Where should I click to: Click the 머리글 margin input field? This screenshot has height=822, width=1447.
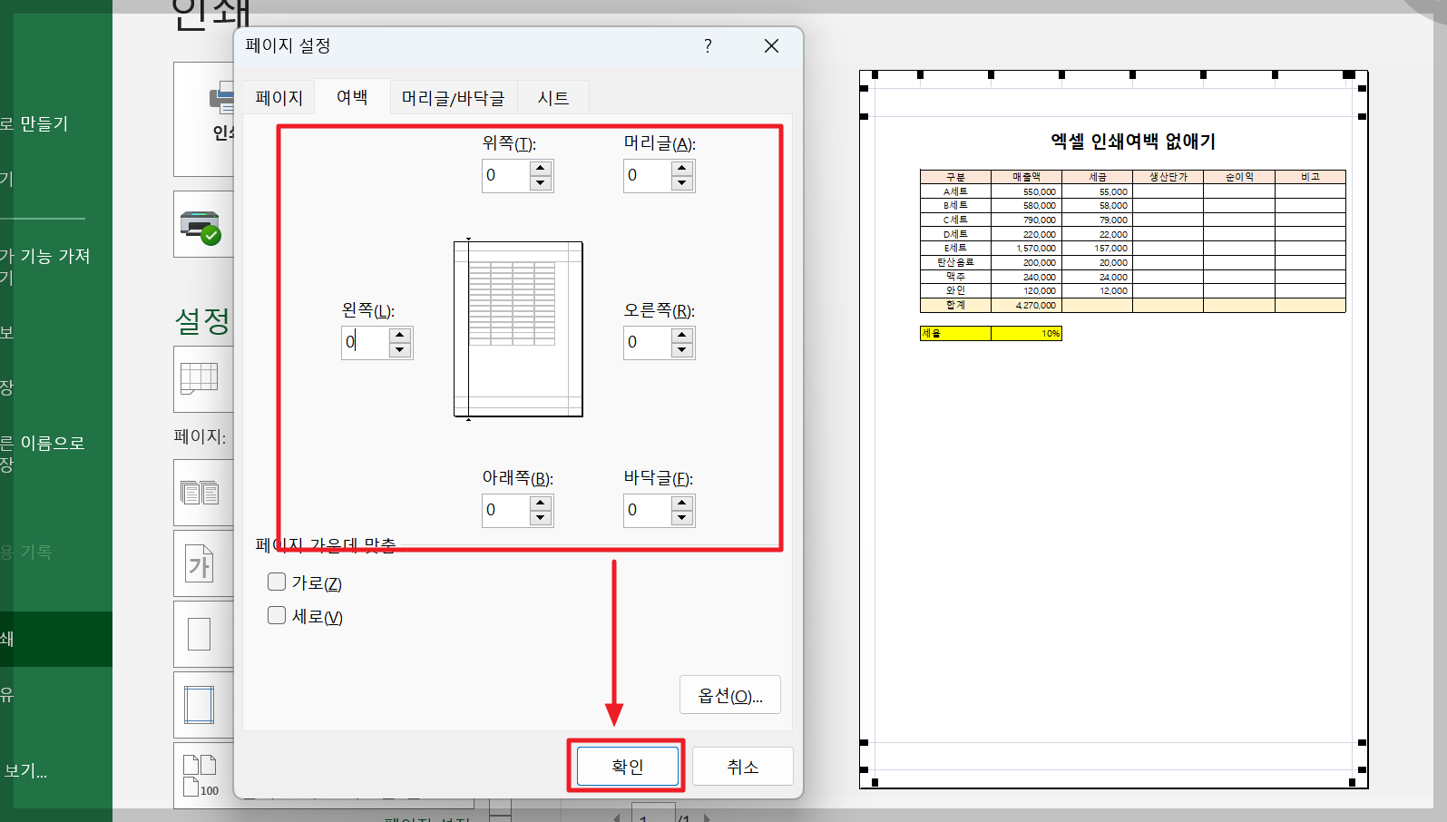(x=647, y=175)
